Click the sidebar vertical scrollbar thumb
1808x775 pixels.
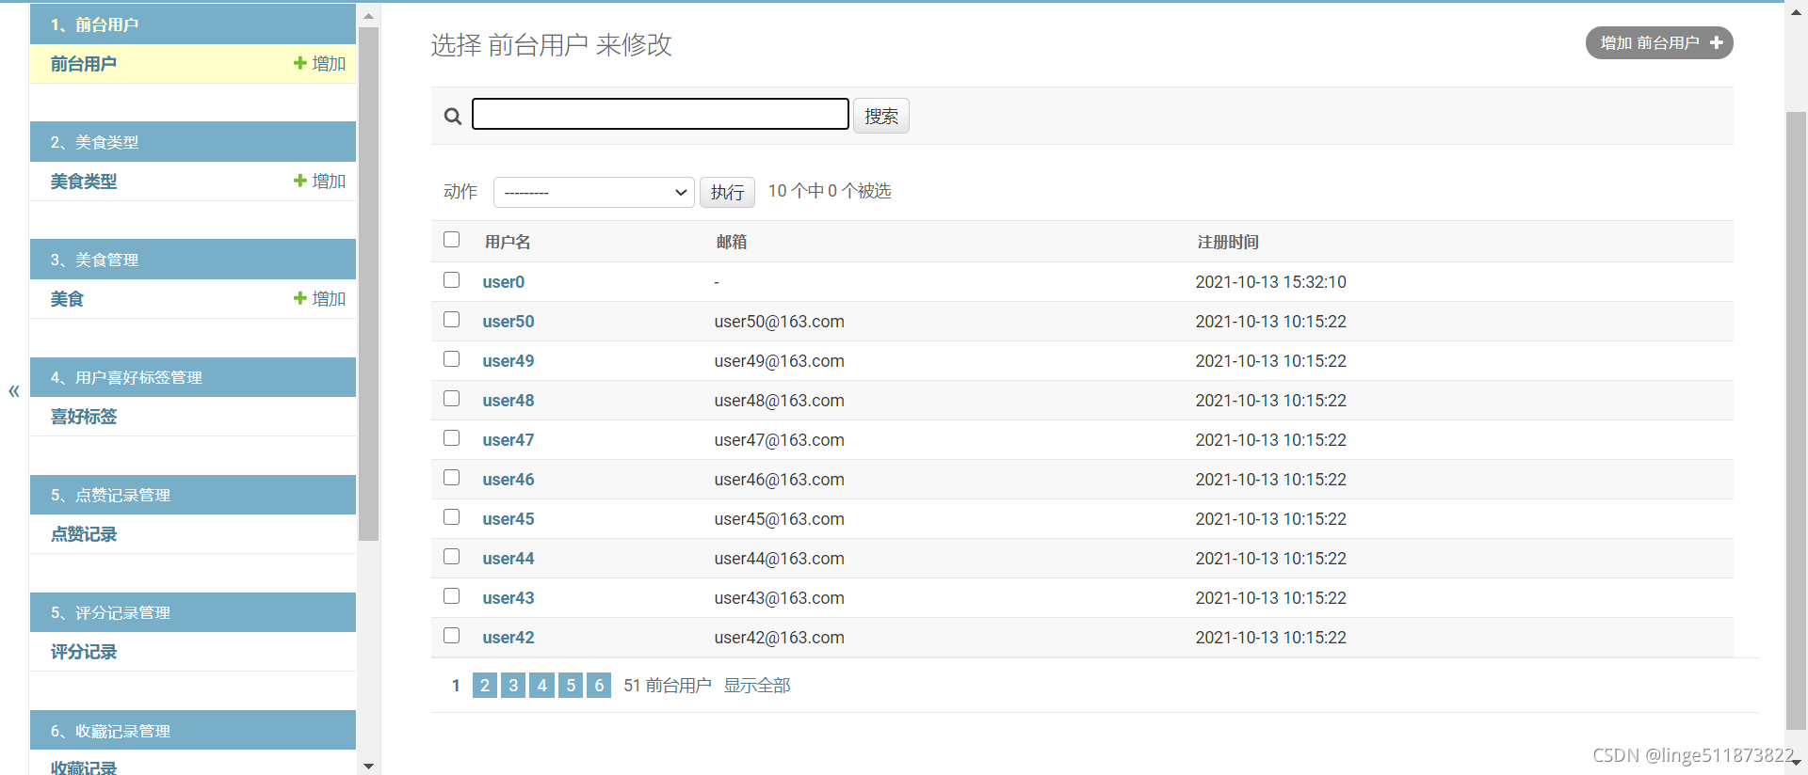(369, 284)
